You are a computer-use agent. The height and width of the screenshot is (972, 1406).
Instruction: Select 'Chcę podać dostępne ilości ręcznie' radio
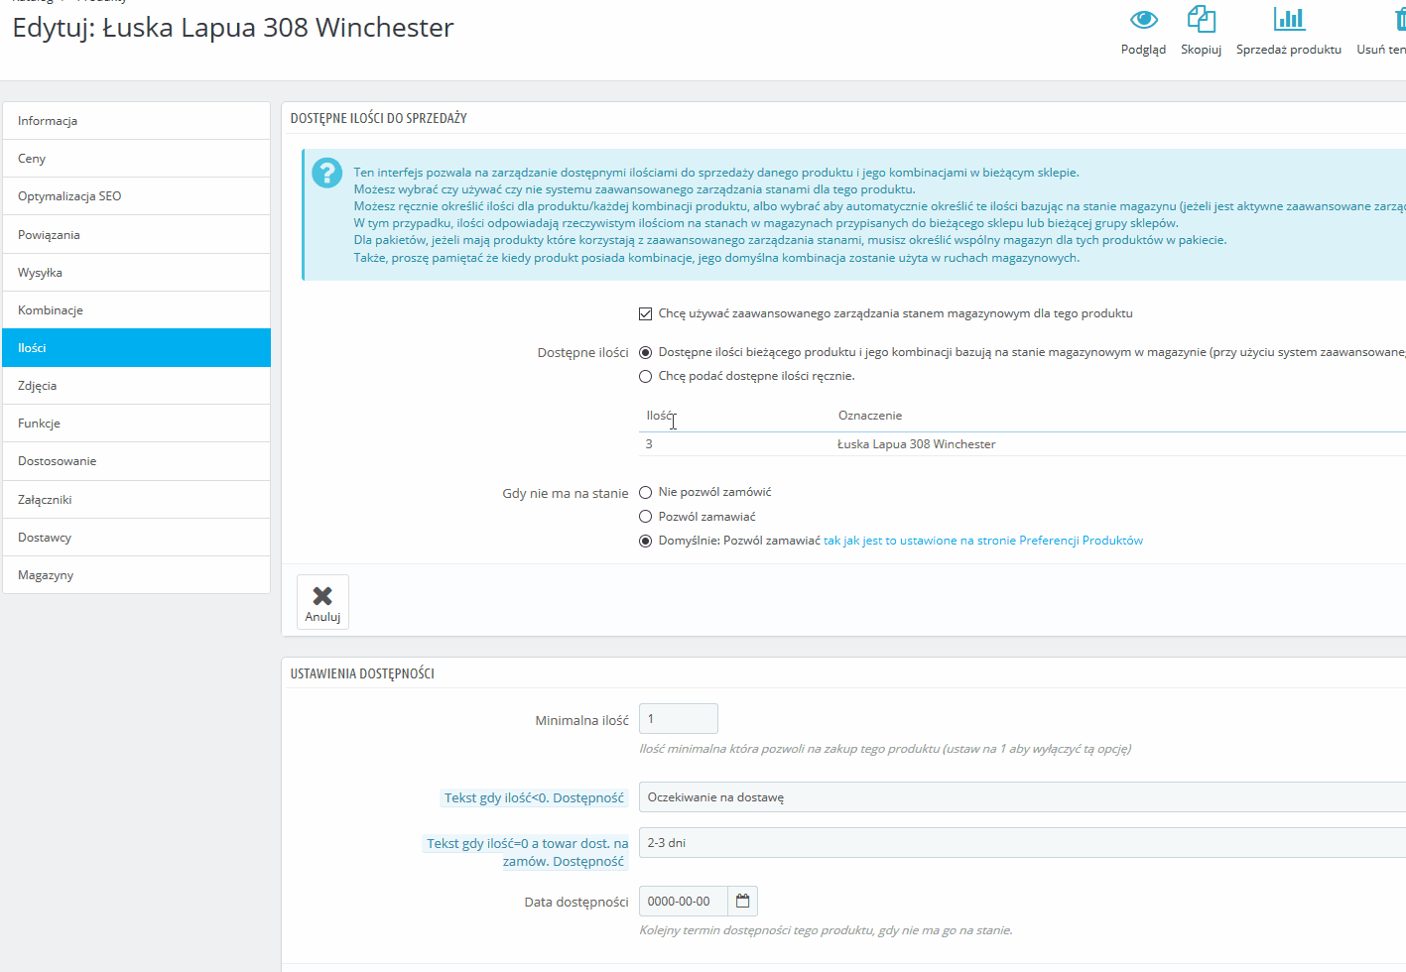click(x=645, y=377)
